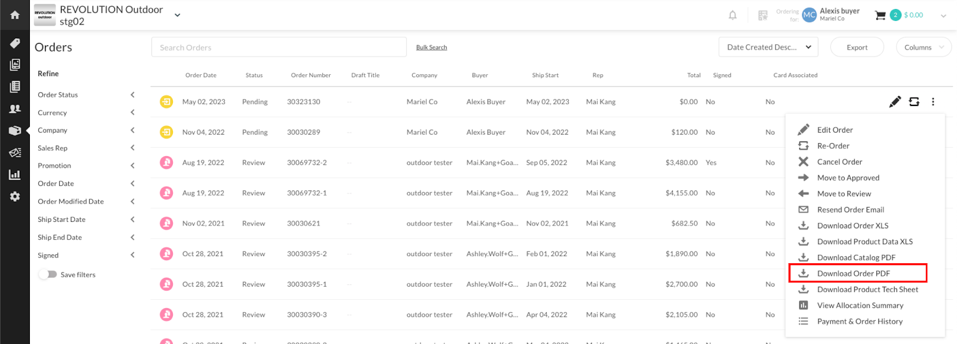Open the users sidebar icon

15,109
